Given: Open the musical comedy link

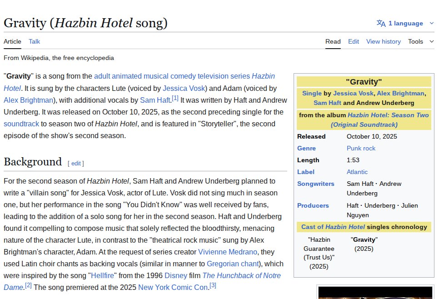Looking at the screenshot, I should (170, 76).
